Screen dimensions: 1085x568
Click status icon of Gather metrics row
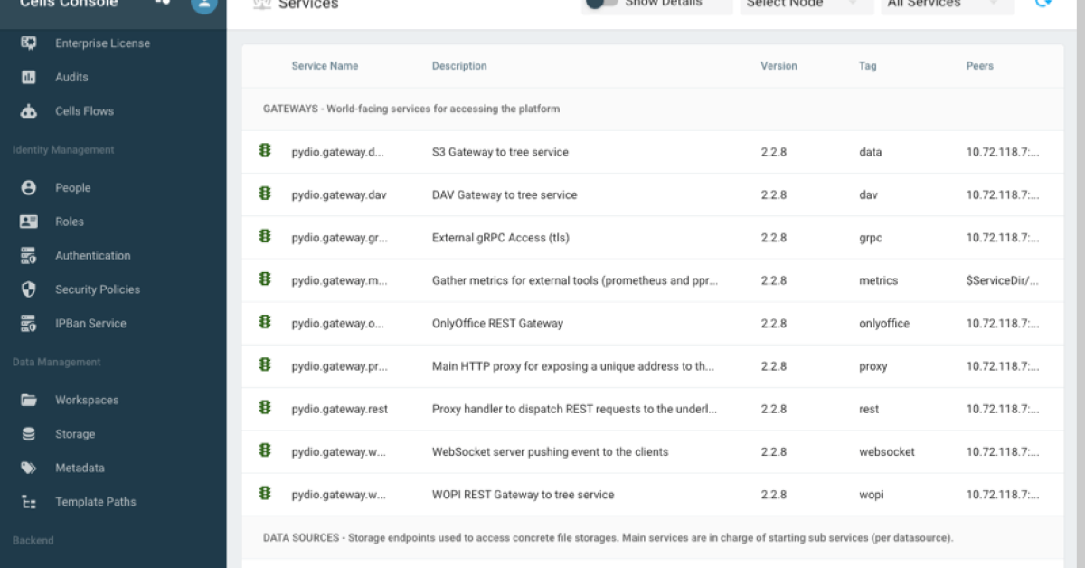pyautogui.click(x=265, y=279)
